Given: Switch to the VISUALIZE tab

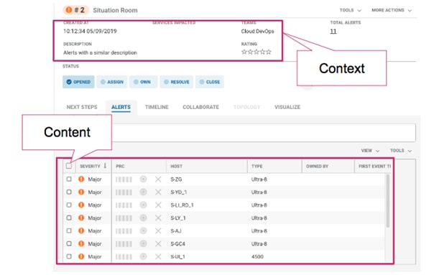Looking at the screenshot, I should (287, 107).
